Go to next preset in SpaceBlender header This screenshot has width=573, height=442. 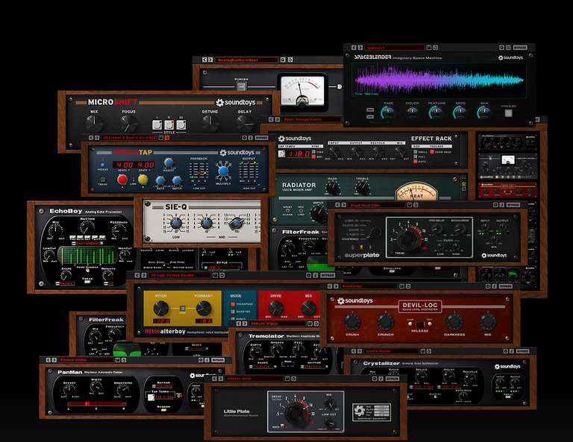point(360,48)
